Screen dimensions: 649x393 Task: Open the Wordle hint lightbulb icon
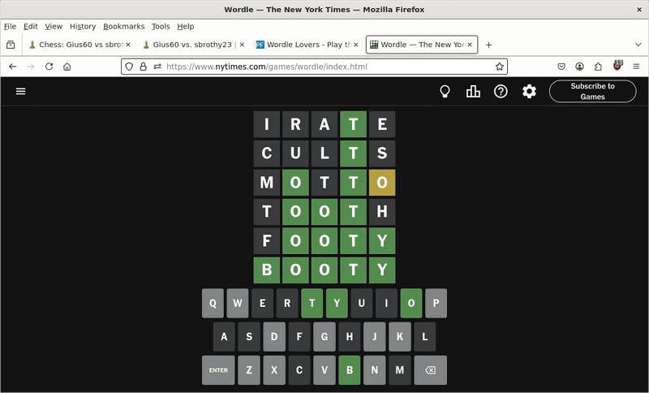(445, 91)
